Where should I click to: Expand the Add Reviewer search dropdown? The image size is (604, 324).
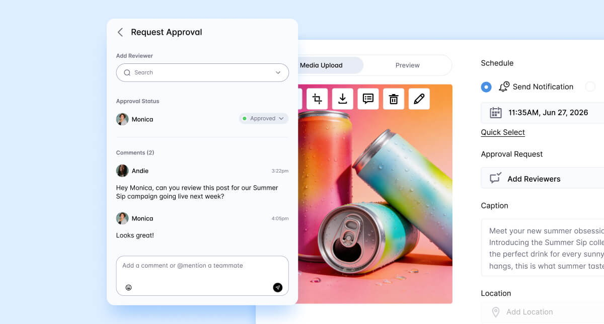(x=278, y=72)
